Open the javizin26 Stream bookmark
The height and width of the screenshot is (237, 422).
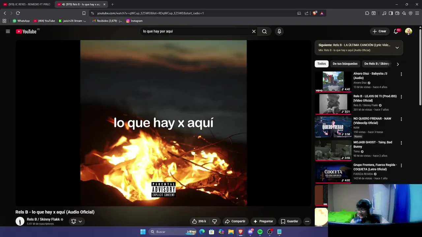pos(72,21)
